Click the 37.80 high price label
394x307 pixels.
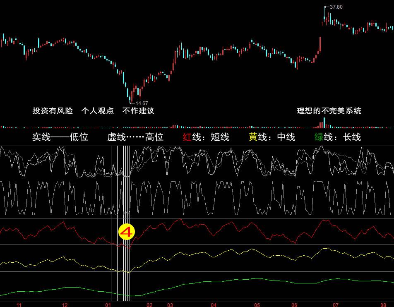pos(336,7)
